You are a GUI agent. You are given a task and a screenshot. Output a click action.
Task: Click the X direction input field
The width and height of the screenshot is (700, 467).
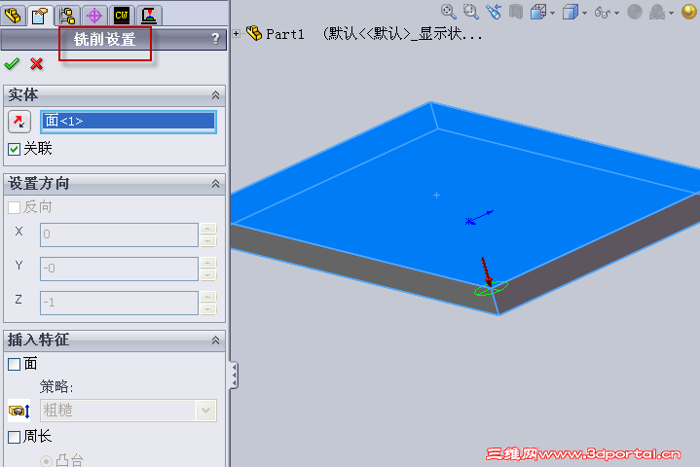(x=119, y=234)
